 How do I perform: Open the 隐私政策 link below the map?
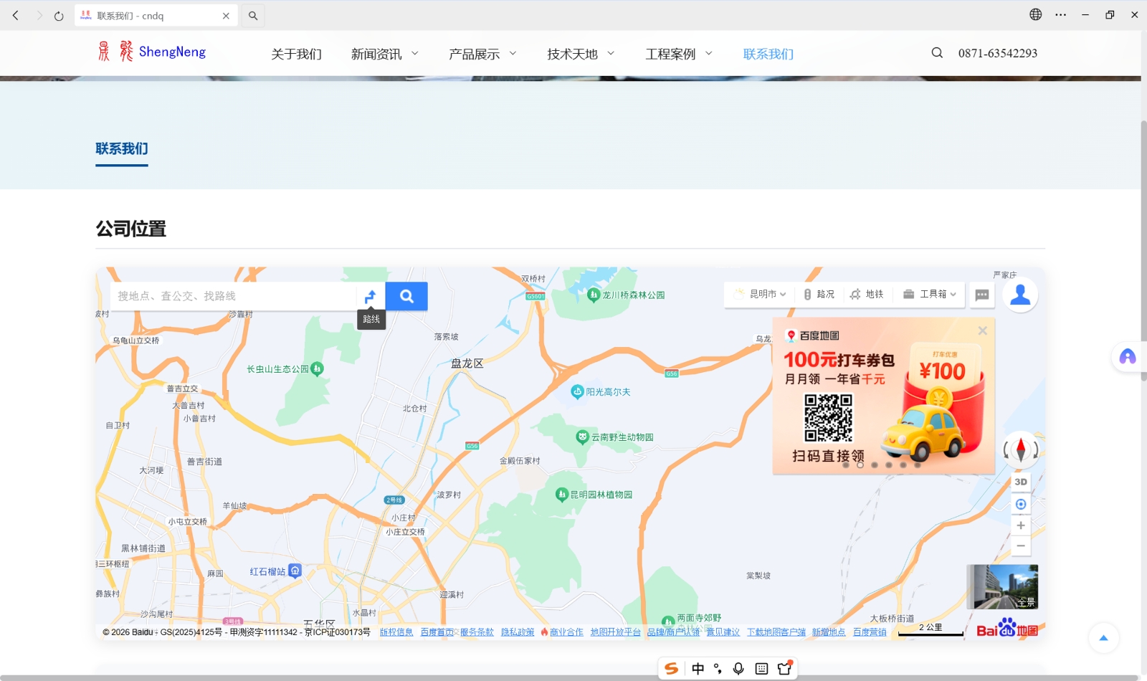point(518,632)
